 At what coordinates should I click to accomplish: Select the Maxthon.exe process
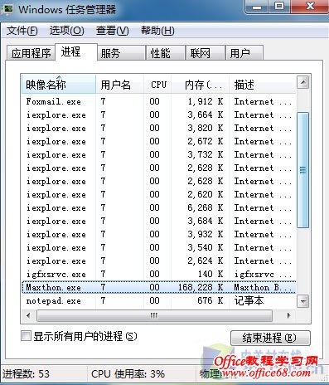(x=158, y=287)
